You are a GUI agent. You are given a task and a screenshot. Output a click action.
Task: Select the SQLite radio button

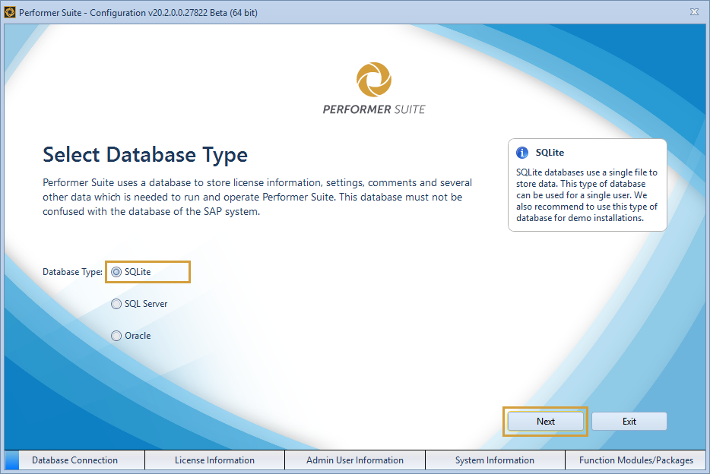click(116, 271)
